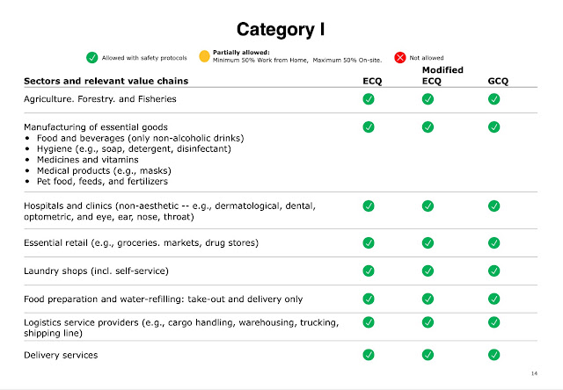The width and height of the screenshot is (563, 390).
Task: Click the Medicines and vitamins bullet item
Action: 88,160
